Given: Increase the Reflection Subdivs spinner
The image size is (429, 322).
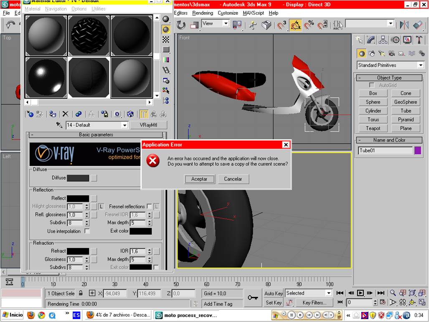Looking at the screenshot, I should click(x=87, y=221).
